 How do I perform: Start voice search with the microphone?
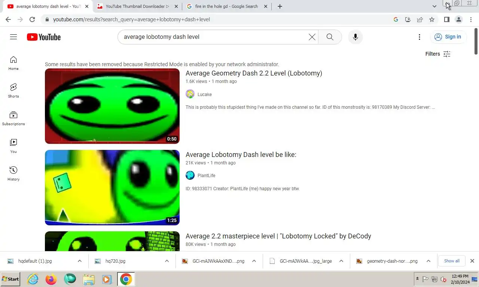(356, 37)
